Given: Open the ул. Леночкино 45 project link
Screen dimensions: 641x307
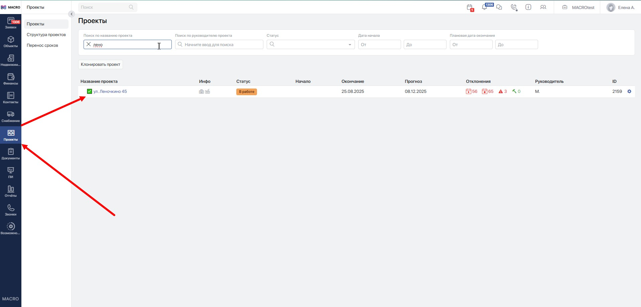Looking at the screenshot, I should tap(110, 92).
